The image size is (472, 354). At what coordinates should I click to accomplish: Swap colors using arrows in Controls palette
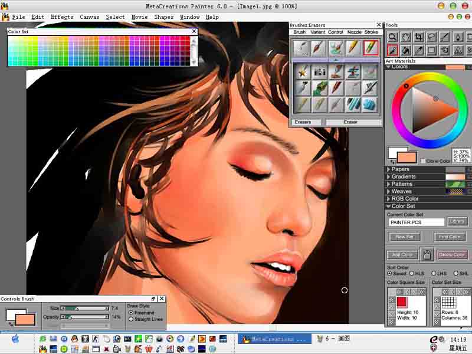11,324
